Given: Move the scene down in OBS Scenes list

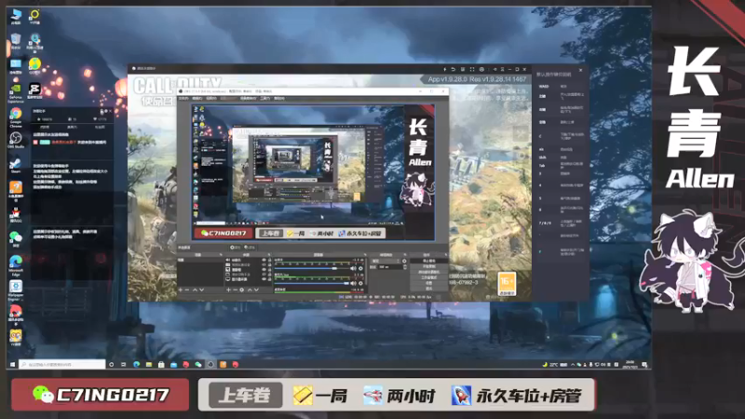Looking at the screenshot, I should pyautogui.click(x=201, y=290).
